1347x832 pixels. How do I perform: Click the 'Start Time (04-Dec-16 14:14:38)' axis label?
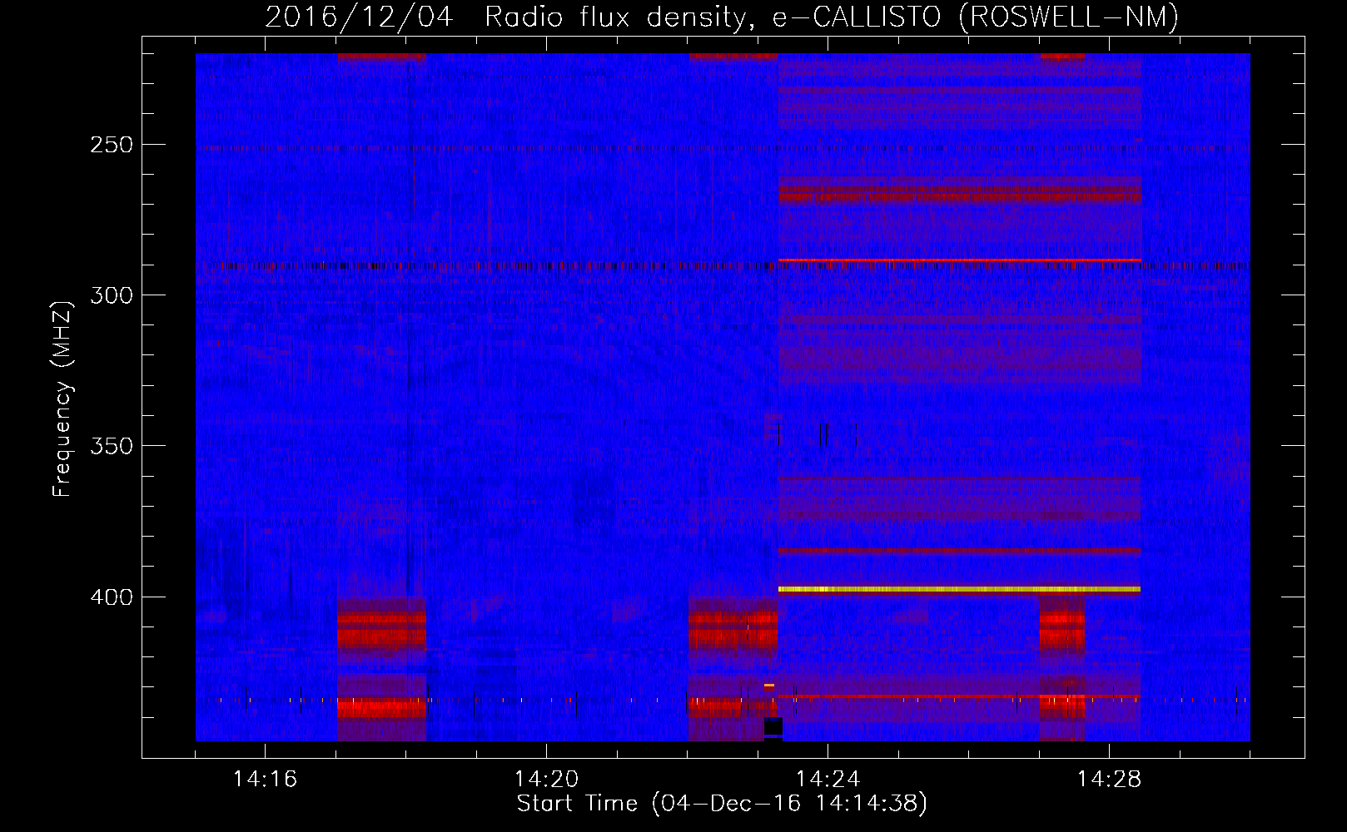tap(722, 804)
